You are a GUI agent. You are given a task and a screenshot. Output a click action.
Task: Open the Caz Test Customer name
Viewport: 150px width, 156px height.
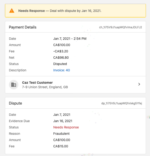37,83
